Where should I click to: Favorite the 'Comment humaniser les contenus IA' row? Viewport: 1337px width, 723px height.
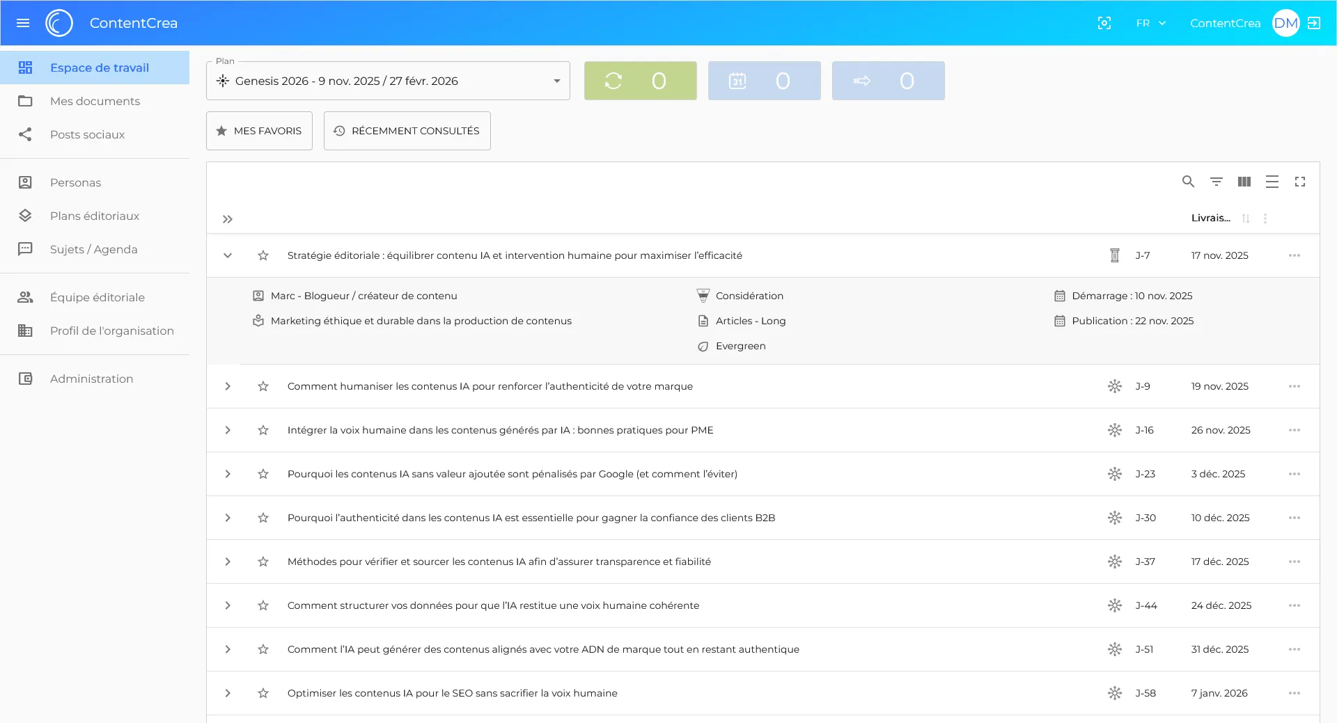[x=263, y=386]
